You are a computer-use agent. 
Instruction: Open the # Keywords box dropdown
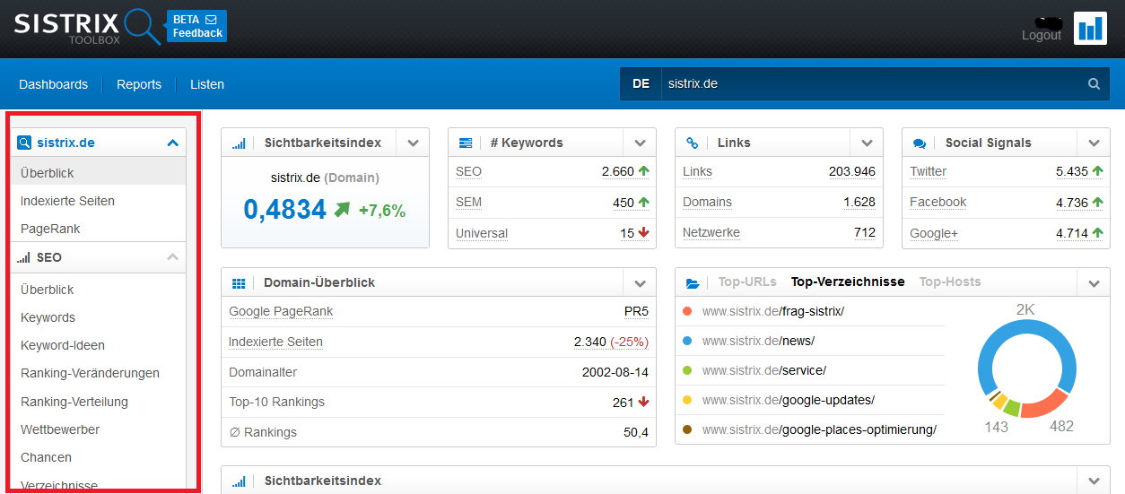[640, 143]
